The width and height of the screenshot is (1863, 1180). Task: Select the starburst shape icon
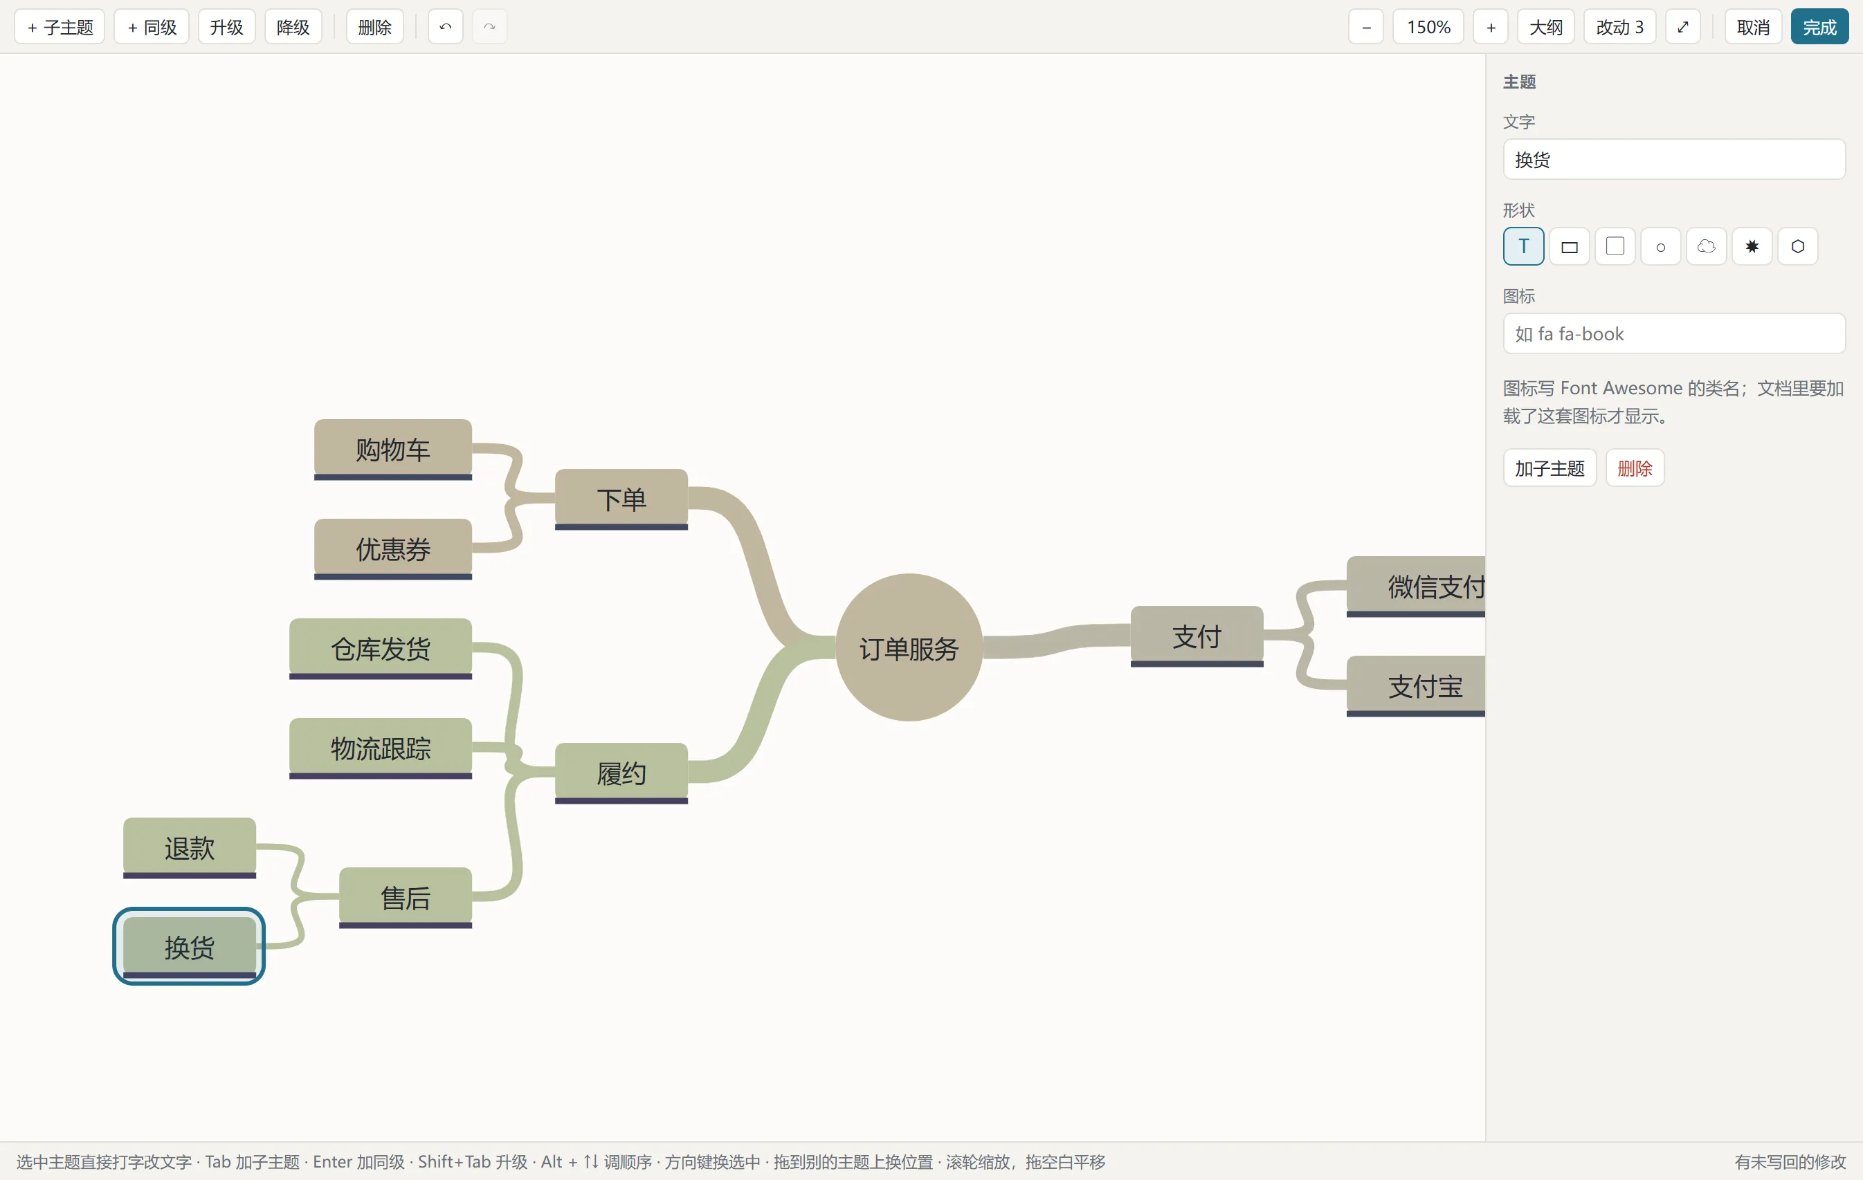click(x=1752, y=247)
